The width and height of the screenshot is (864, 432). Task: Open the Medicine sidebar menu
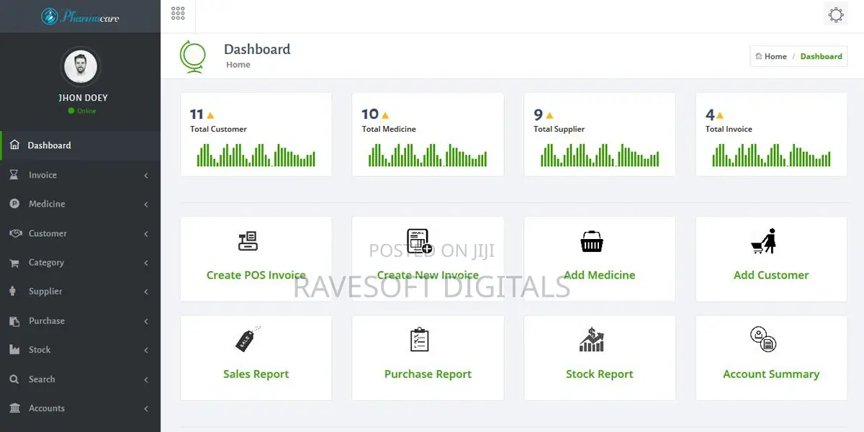80,204
